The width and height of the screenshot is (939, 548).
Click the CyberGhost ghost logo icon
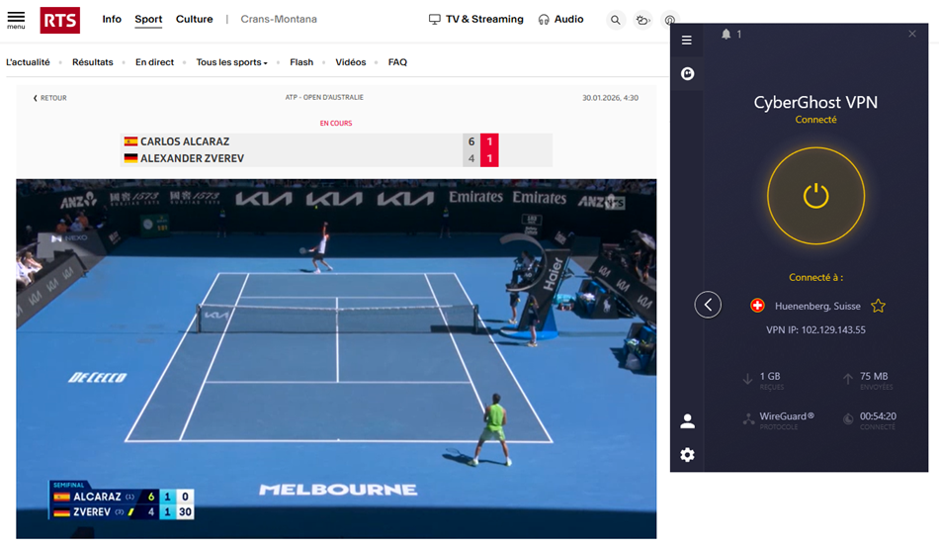click(x=688, y=73)
